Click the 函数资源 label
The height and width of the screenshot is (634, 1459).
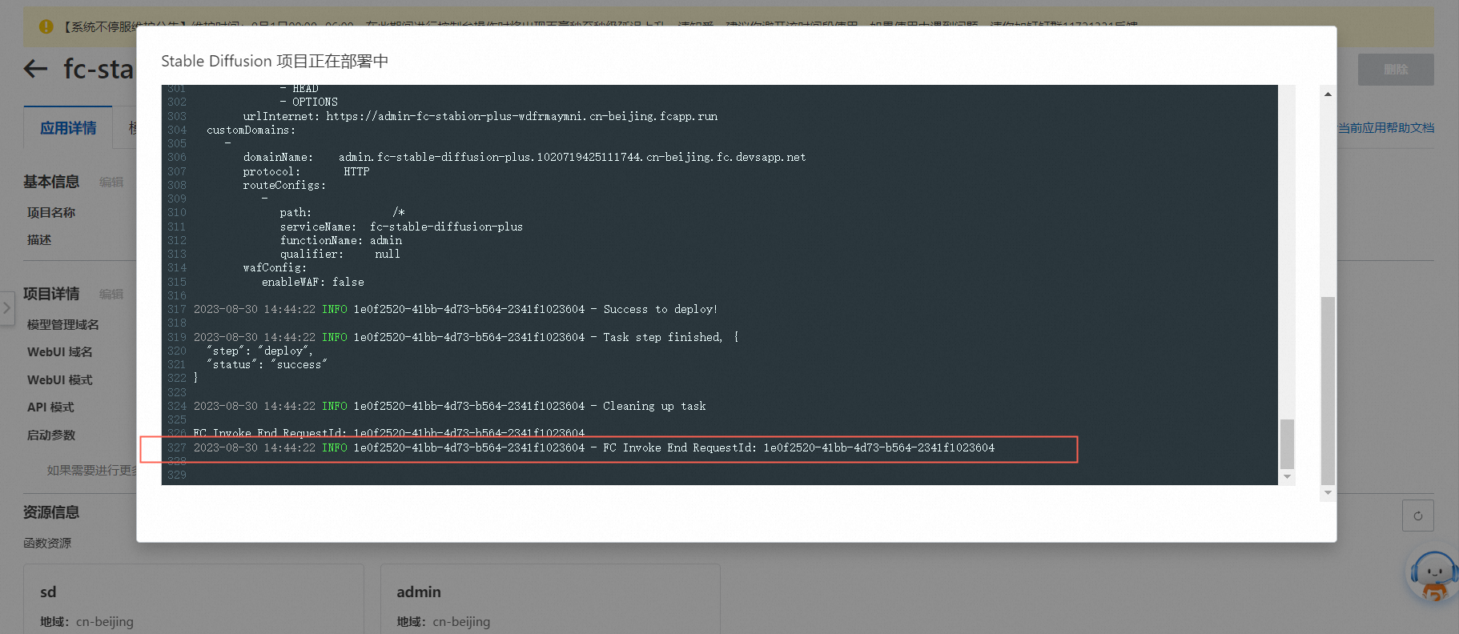tap(47, 544)
